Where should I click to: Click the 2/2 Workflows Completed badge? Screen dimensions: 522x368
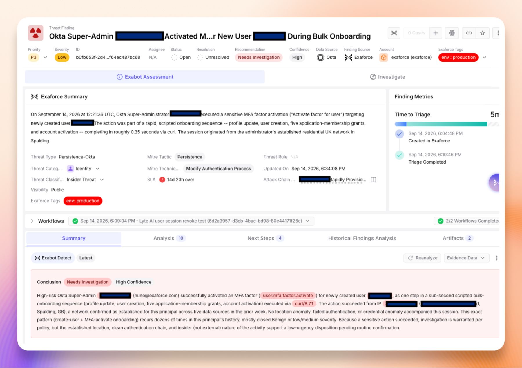pos(467,221)
